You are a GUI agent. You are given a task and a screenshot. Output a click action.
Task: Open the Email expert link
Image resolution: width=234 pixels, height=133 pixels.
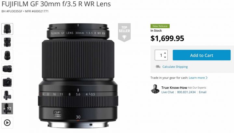click(202, 92)
